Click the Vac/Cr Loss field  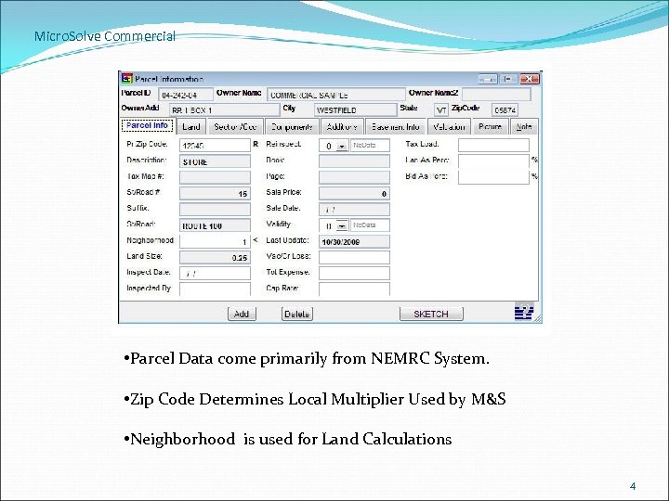pos(354,257)
